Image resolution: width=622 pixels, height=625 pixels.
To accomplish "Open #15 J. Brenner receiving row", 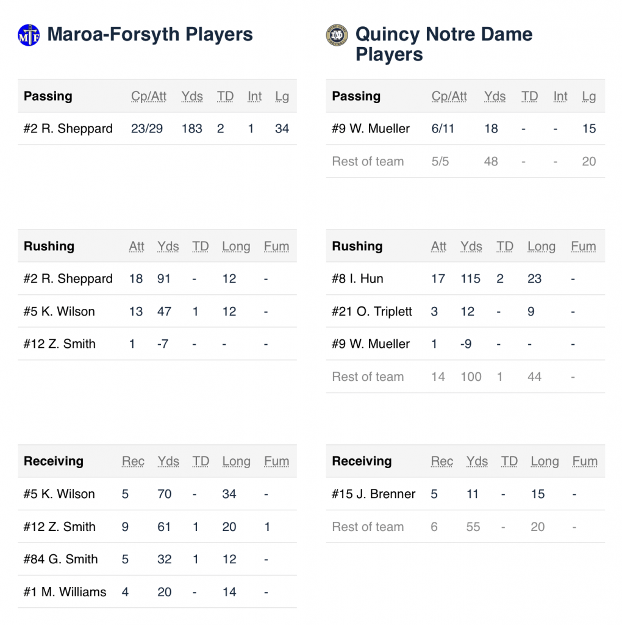I will click(465, 494).
